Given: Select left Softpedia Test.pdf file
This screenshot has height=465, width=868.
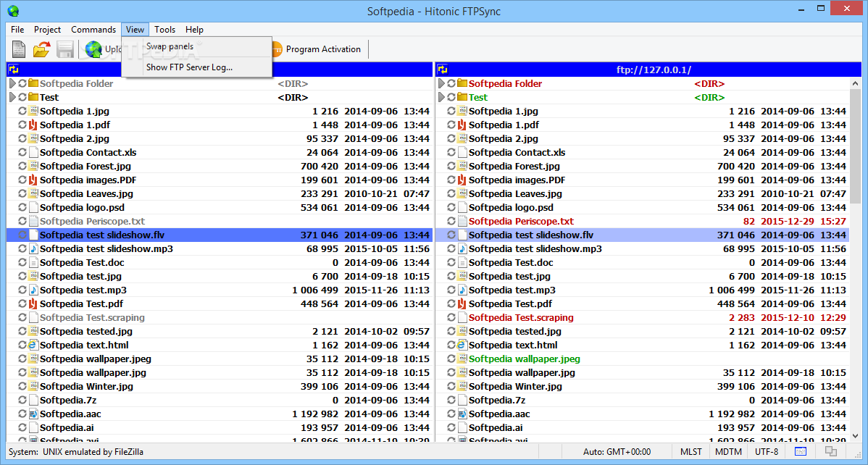Looking at the screenshot, I should [81, 303].
